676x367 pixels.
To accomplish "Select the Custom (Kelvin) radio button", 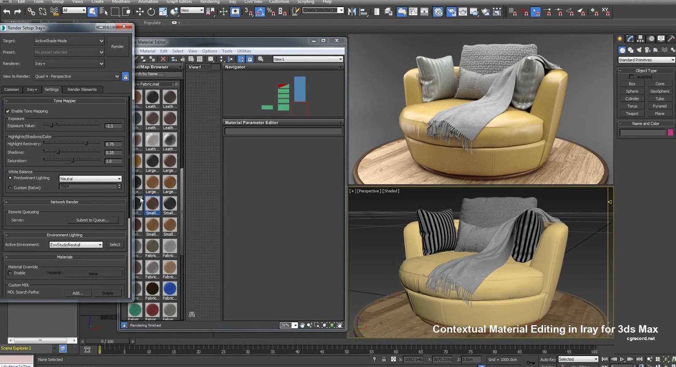I will (x=10, y=188).
